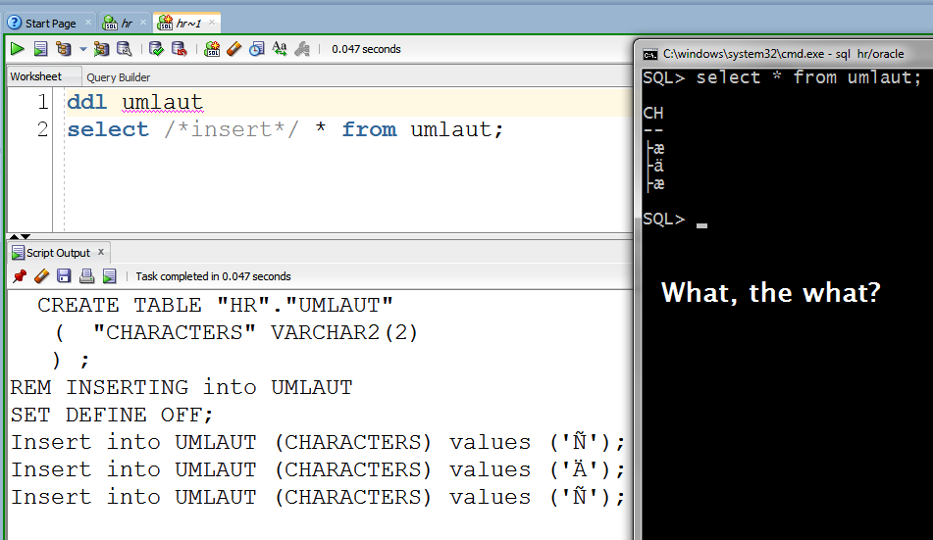Screen dimensions: 933x540
Task: Click the 'What, the what?' caption text
Action: coord(770,293)
